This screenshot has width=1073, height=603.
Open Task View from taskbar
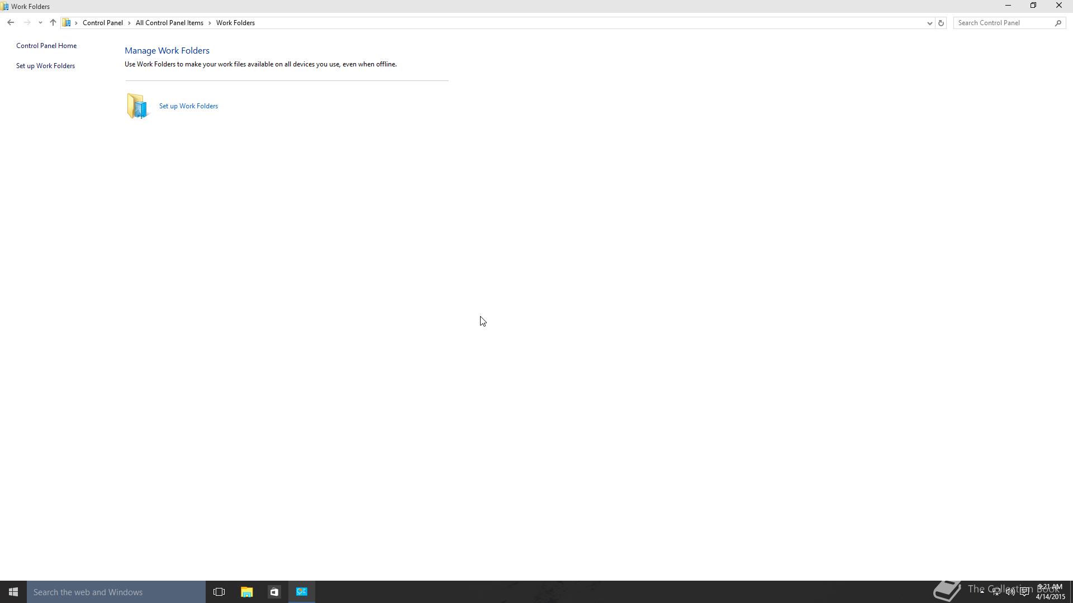pyautogui.click(x=219, y=592)
